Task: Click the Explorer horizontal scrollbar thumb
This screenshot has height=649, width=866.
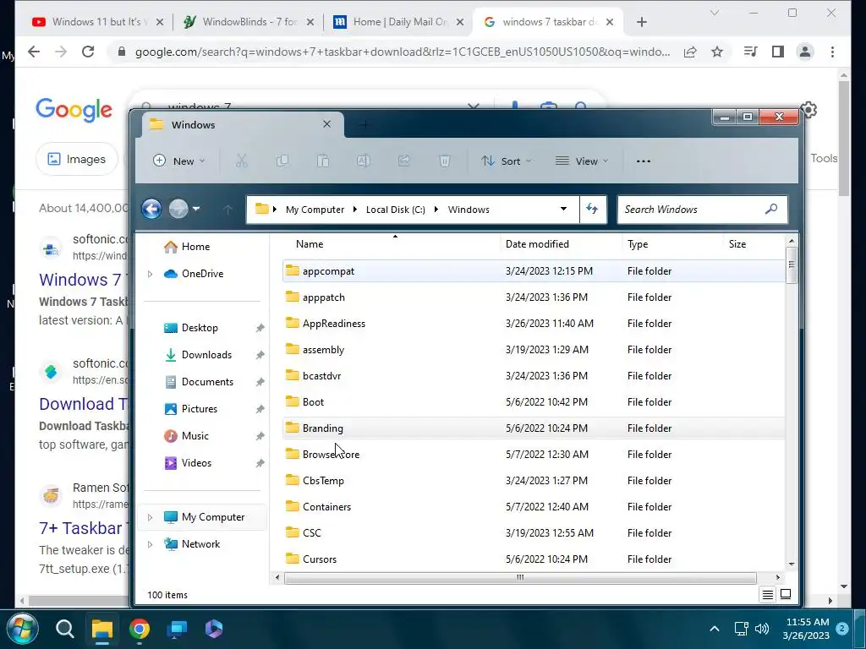Action: 520,578
